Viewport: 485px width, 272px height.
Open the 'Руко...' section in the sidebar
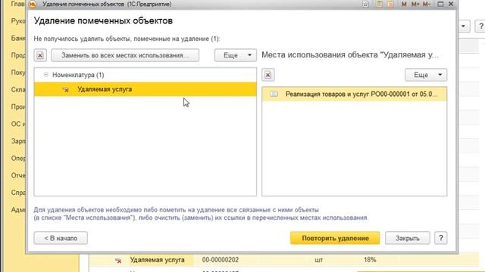coord(18,21)
